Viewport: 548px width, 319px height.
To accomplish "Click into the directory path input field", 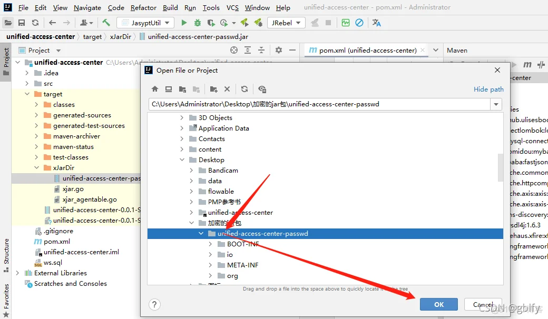I will pyautogui.click(x=320, y=104).
